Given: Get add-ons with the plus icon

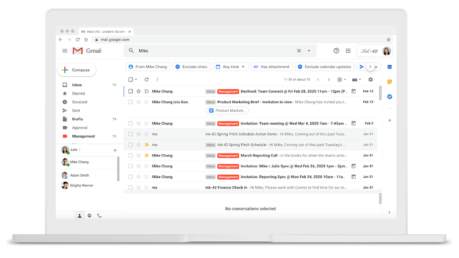Looking at the screenshot, I should click(390, 120).
